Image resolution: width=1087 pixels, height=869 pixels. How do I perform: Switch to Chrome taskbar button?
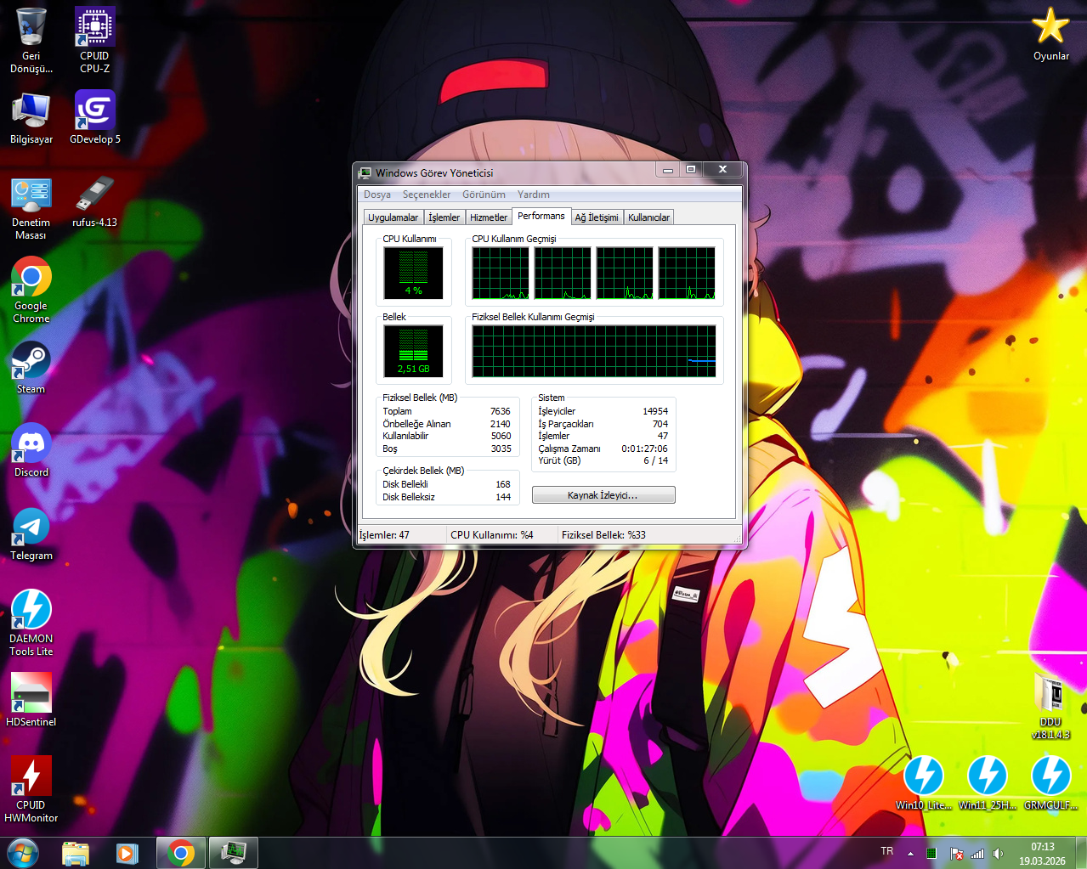181,853
